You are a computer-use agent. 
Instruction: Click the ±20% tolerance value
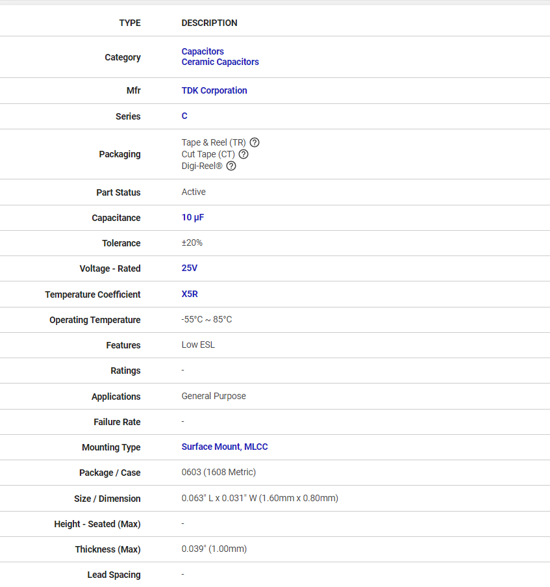(192, 242)
